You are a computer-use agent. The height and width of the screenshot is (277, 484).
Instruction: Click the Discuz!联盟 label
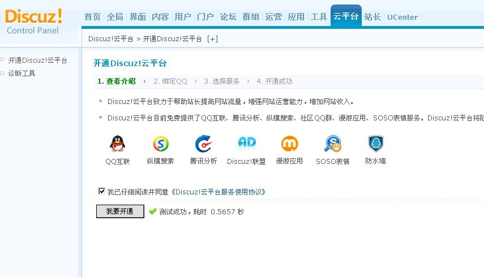click(x=246, y=162)
